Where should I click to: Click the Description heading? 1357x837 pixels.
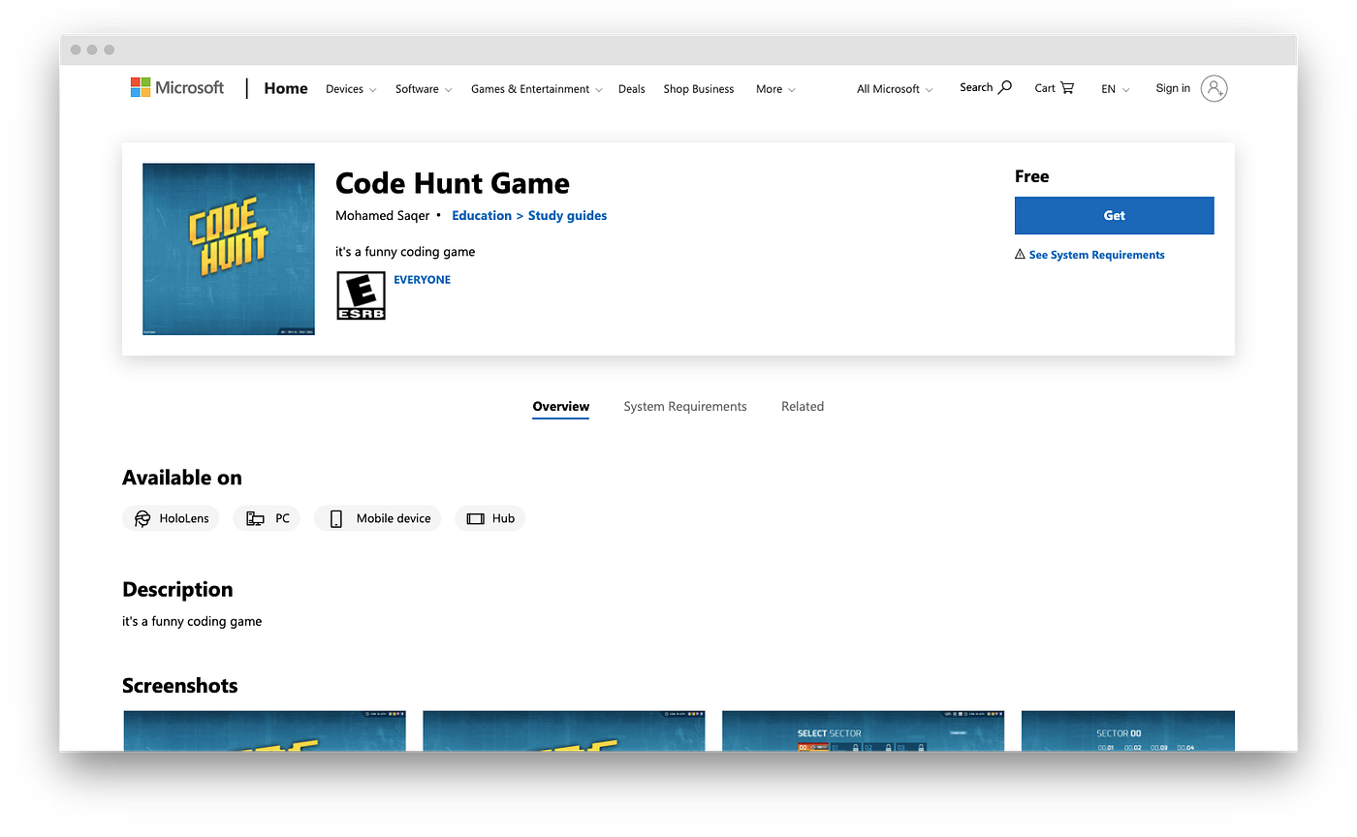point(177,589)
